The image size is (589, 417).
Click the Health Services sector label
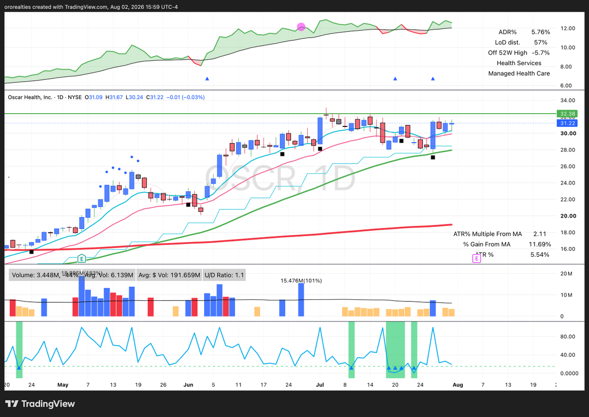coord(519,63)
